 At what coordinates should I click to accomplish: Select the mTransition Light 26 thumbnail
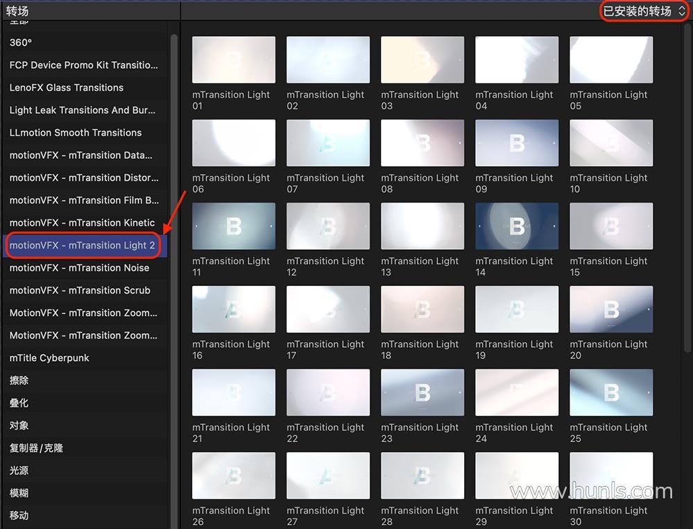point(234,476)
